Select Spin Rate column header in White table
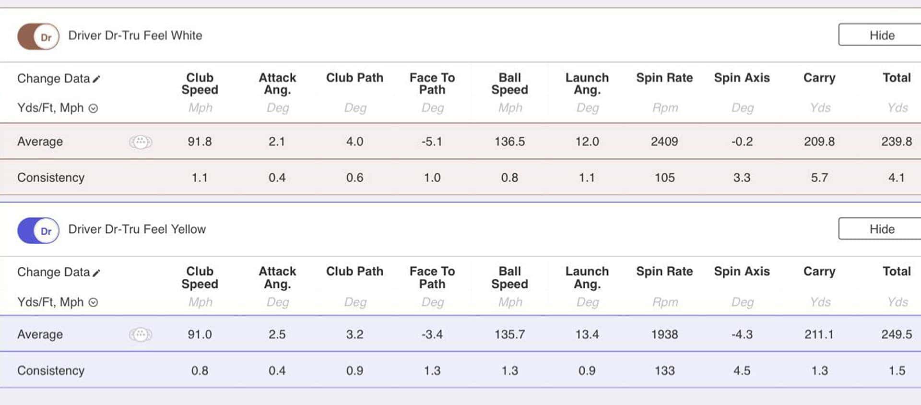The height and width of the screenshot is (405, 921). click(x=664, y=78)
